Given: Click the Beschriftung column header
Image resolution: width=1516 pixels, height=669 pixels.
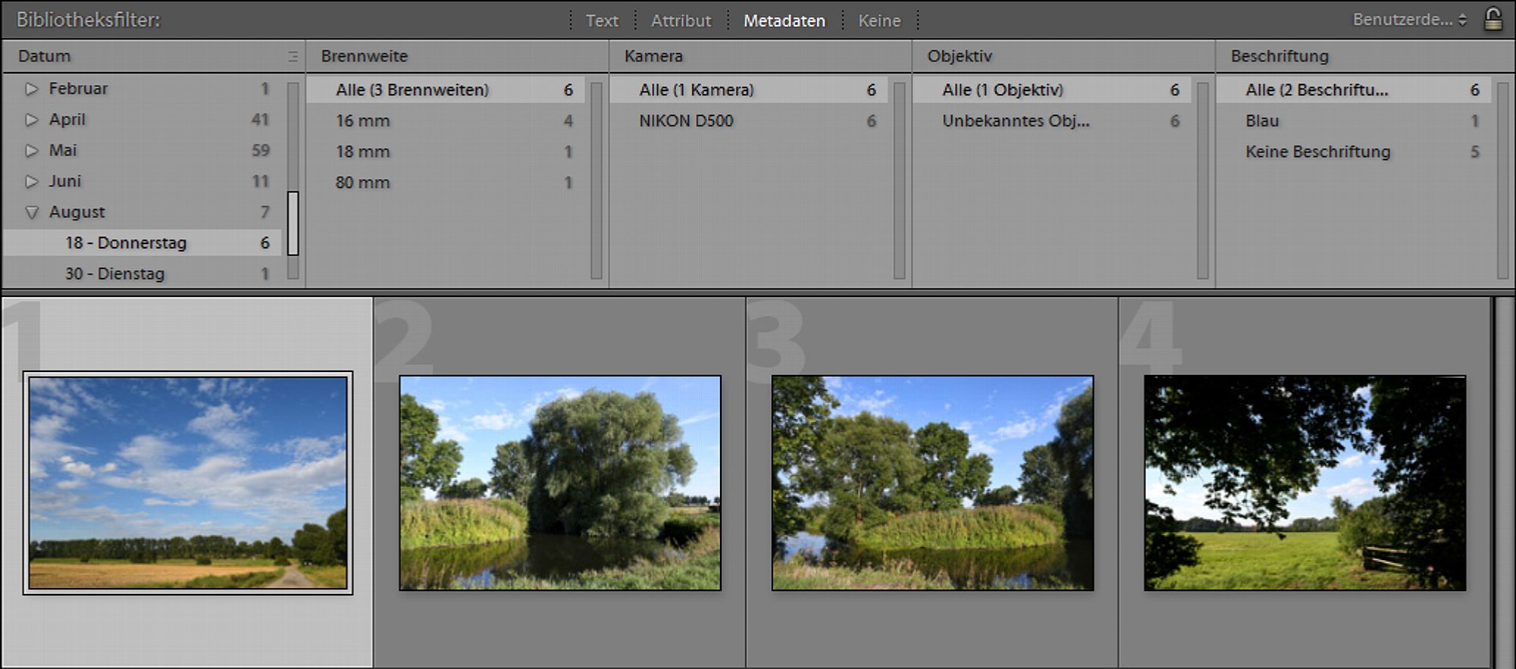Looking at the screenshot, I should pos(1364,56).
